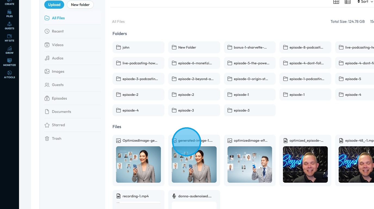Open the generated-image-1 image thumbnail
This screenshot has height=209, width=374.
(194, 164)
